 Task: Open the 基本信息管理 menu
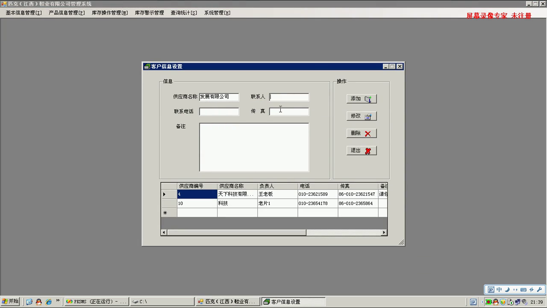tap(24, 13)
